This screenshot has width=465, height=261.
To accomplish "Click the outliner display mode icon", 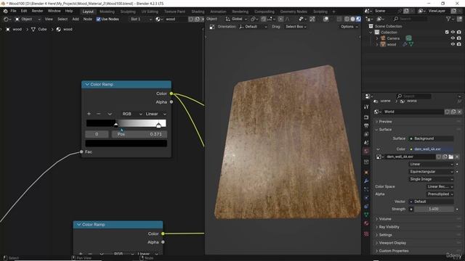I will [380, 19].
